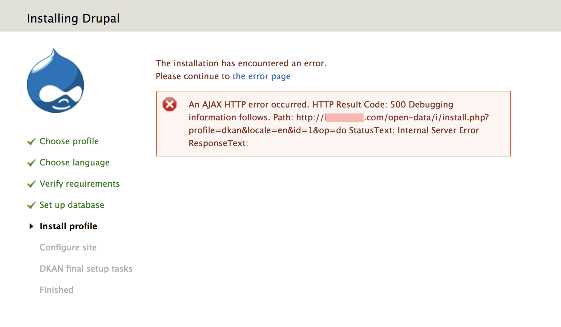Click the green checkmark beside Choose profile
The image size is (561, 327).
(x=31, y=141)
